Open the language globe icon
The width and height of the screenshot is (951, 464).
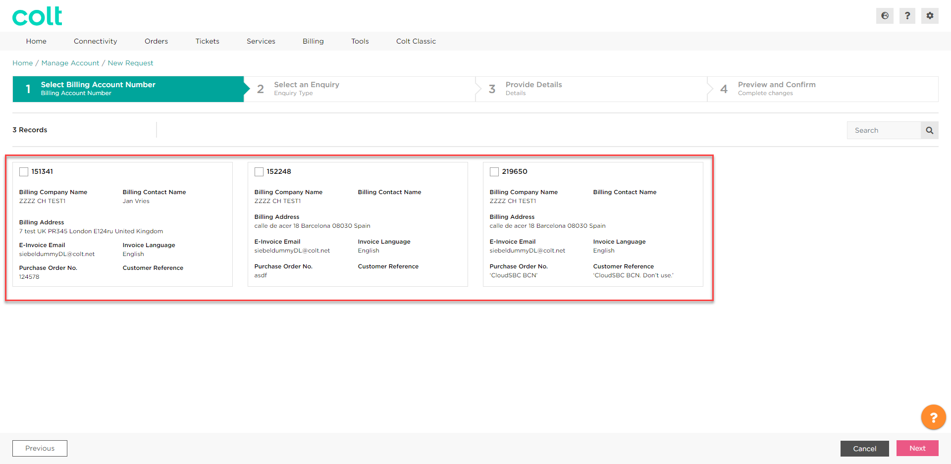click(885, 16)
